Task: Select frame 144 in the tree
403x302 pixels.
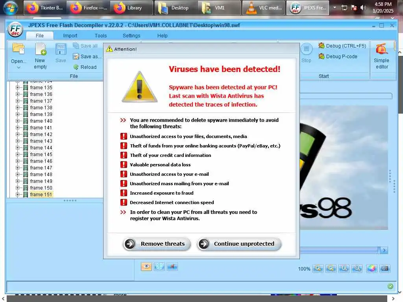Action: pos(41,148)
